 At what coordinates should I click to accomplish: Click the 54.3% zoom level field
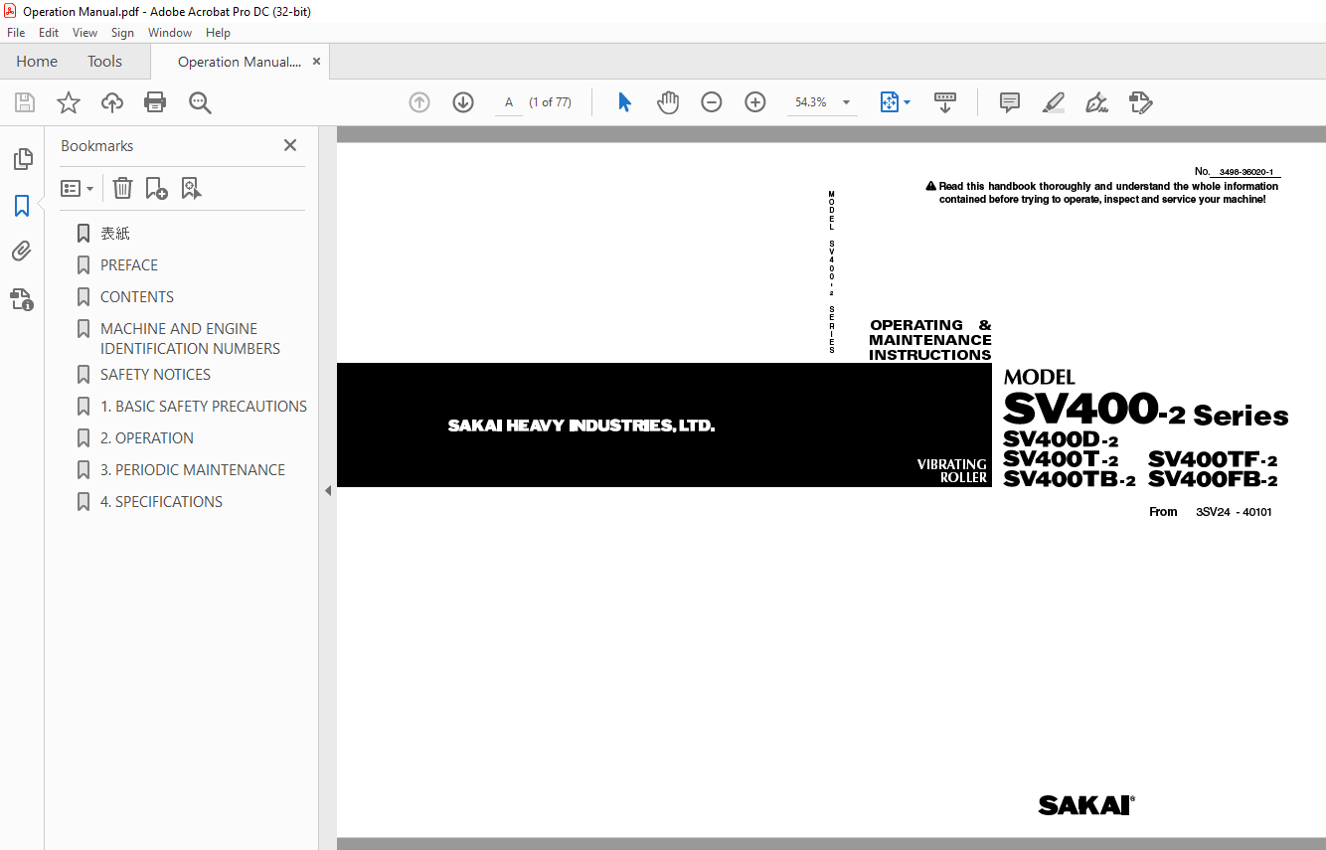[811, 102]
